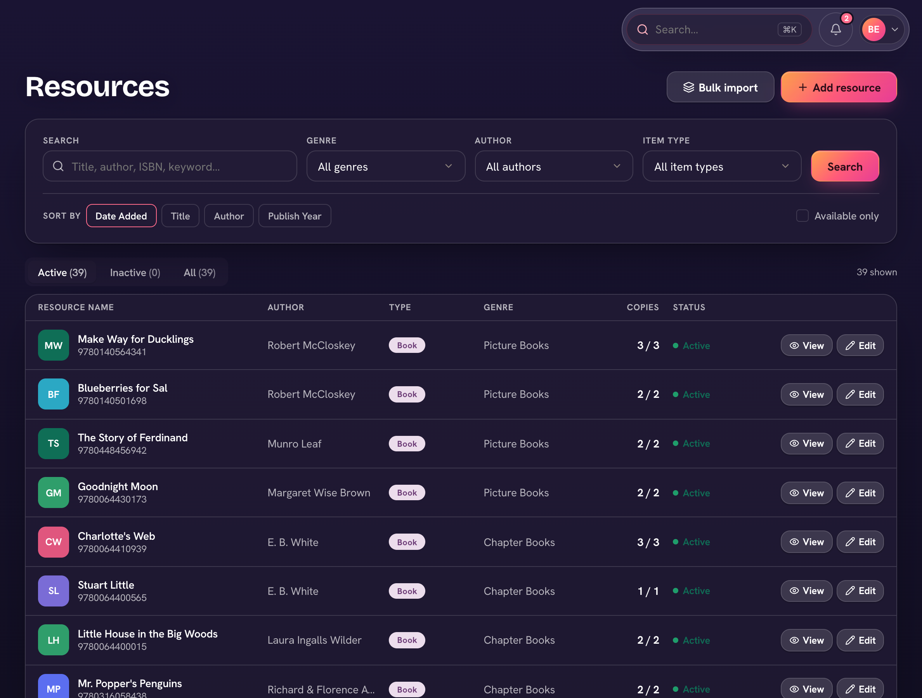Open the All item types dropdown
922x698 pixels.
[721, 167]
